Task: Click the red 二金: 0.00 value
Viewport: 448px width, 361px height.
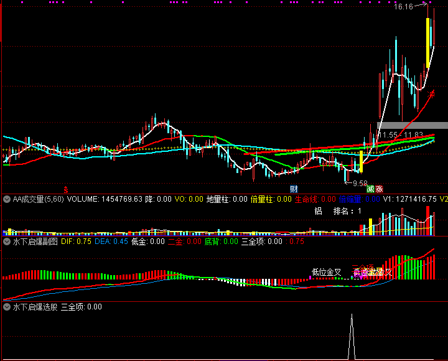Action: pyautogui.click(x=185, y=242)
